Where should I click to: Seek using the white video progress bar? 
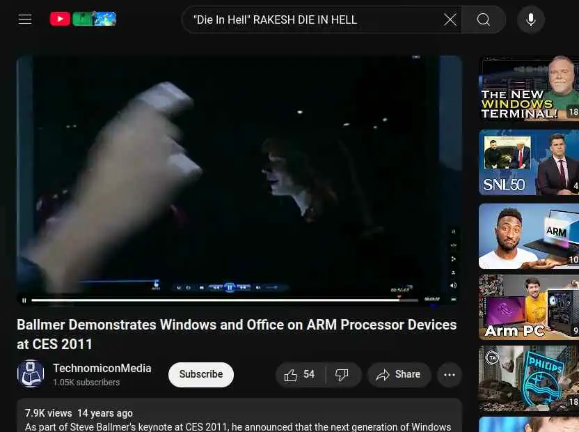[225, 300]
